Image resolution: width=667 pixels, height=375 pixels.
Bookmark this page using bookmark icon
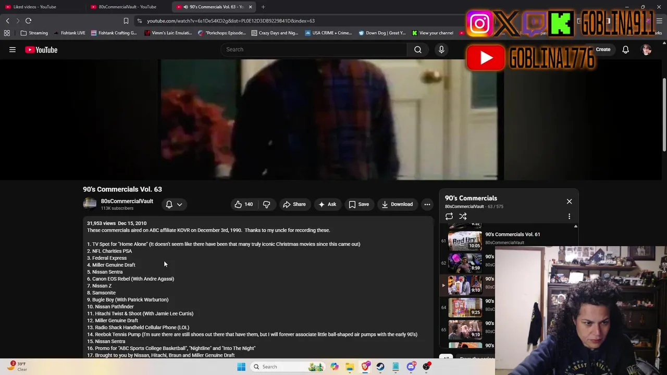(x=126, y=21)
